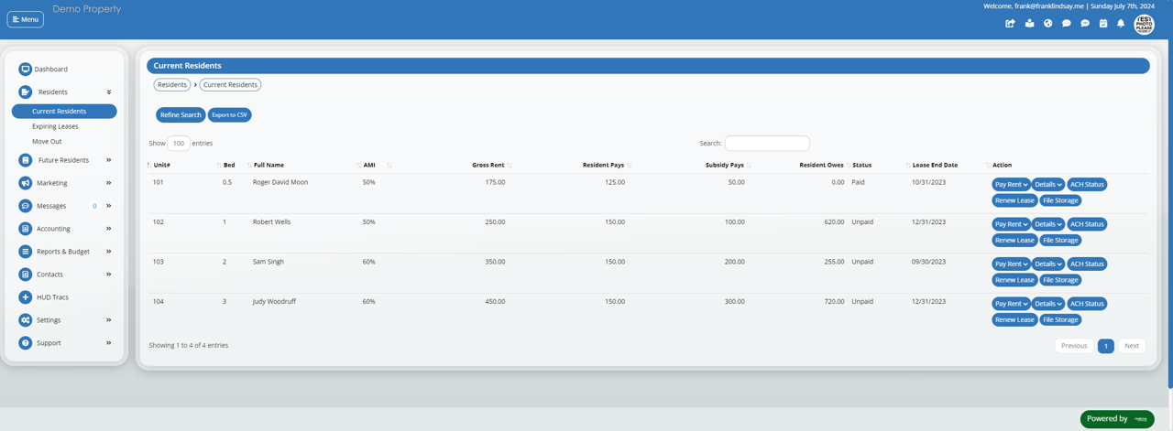Viewport: 1173px width, 431px height.
Task: Open the share/export icon in header
Action: (x=1010, y=24)
